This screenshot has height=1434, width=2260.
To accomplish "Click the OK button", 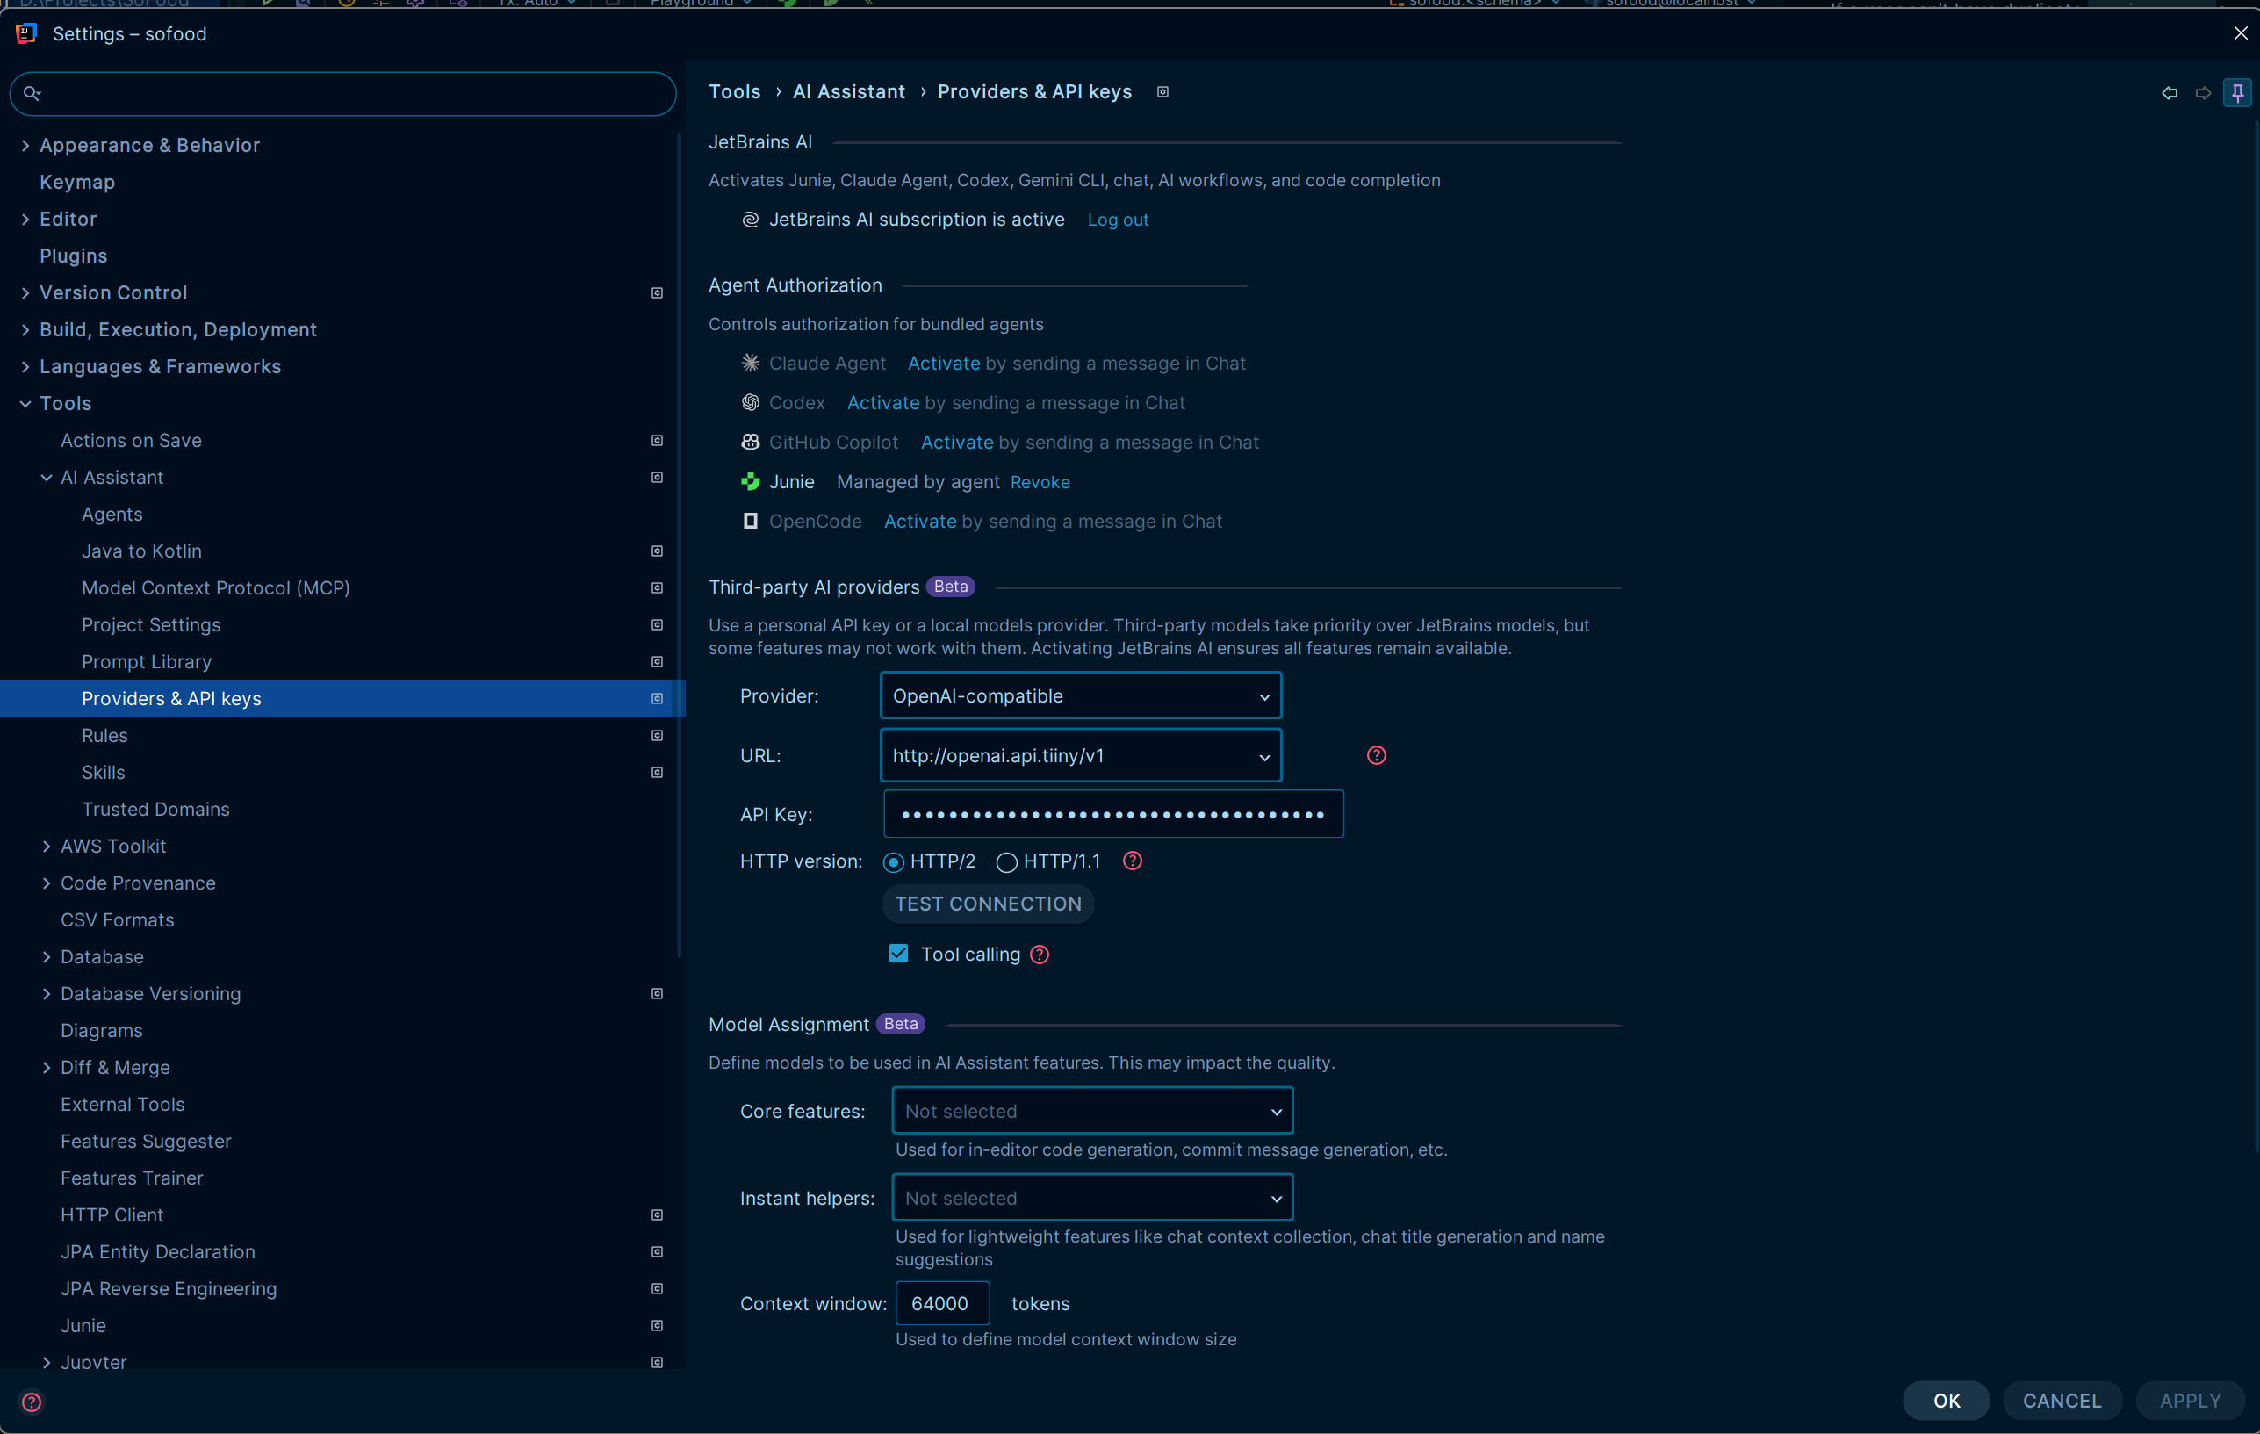I will pyautogui.click(x=1946, y=1401).
